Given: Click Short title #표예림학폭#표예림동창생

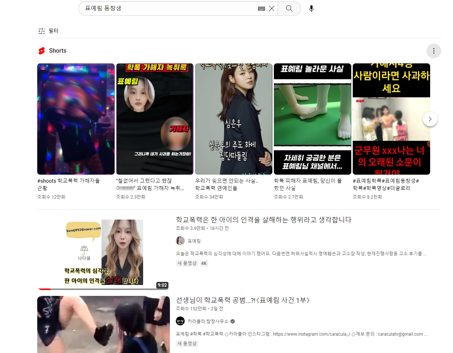Looking at the screenshot, I should click(x=386, y=184).
